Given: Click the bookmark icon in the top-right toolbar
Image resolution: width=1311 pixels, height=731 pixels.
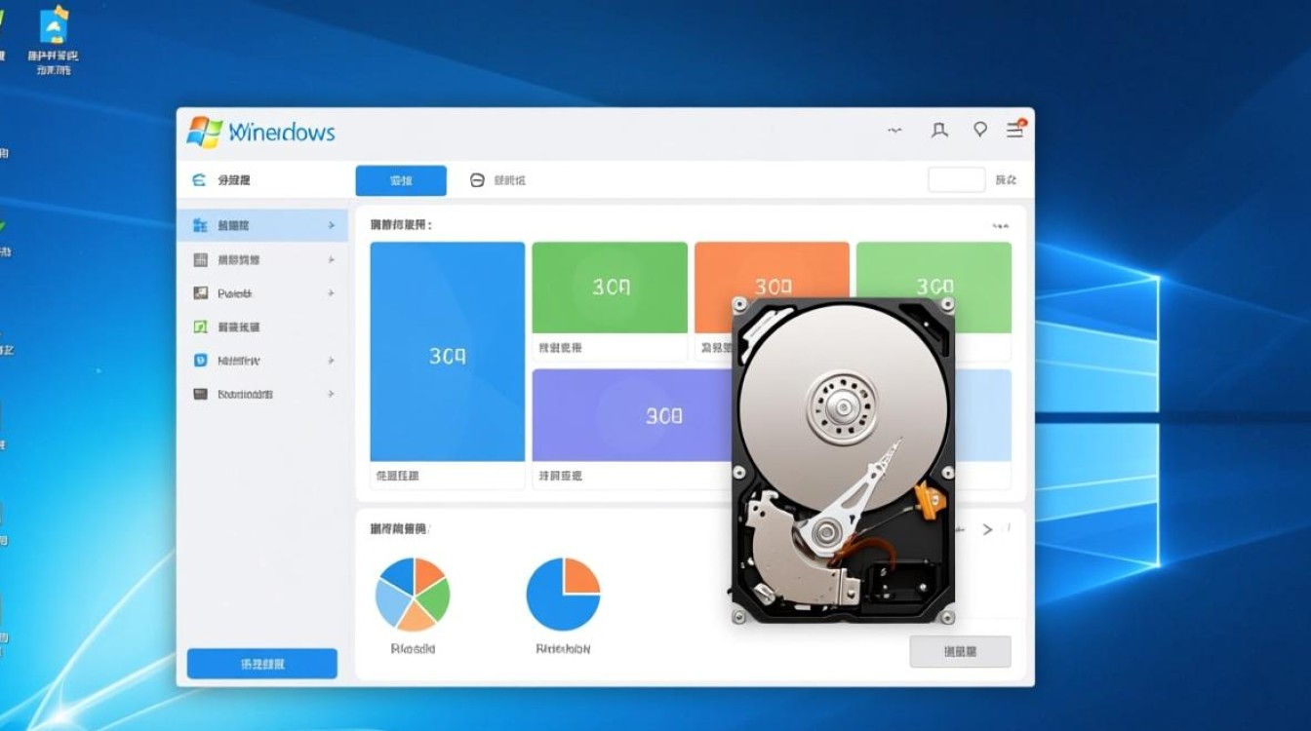Looking at the screenshot, I should click(938, 129).
